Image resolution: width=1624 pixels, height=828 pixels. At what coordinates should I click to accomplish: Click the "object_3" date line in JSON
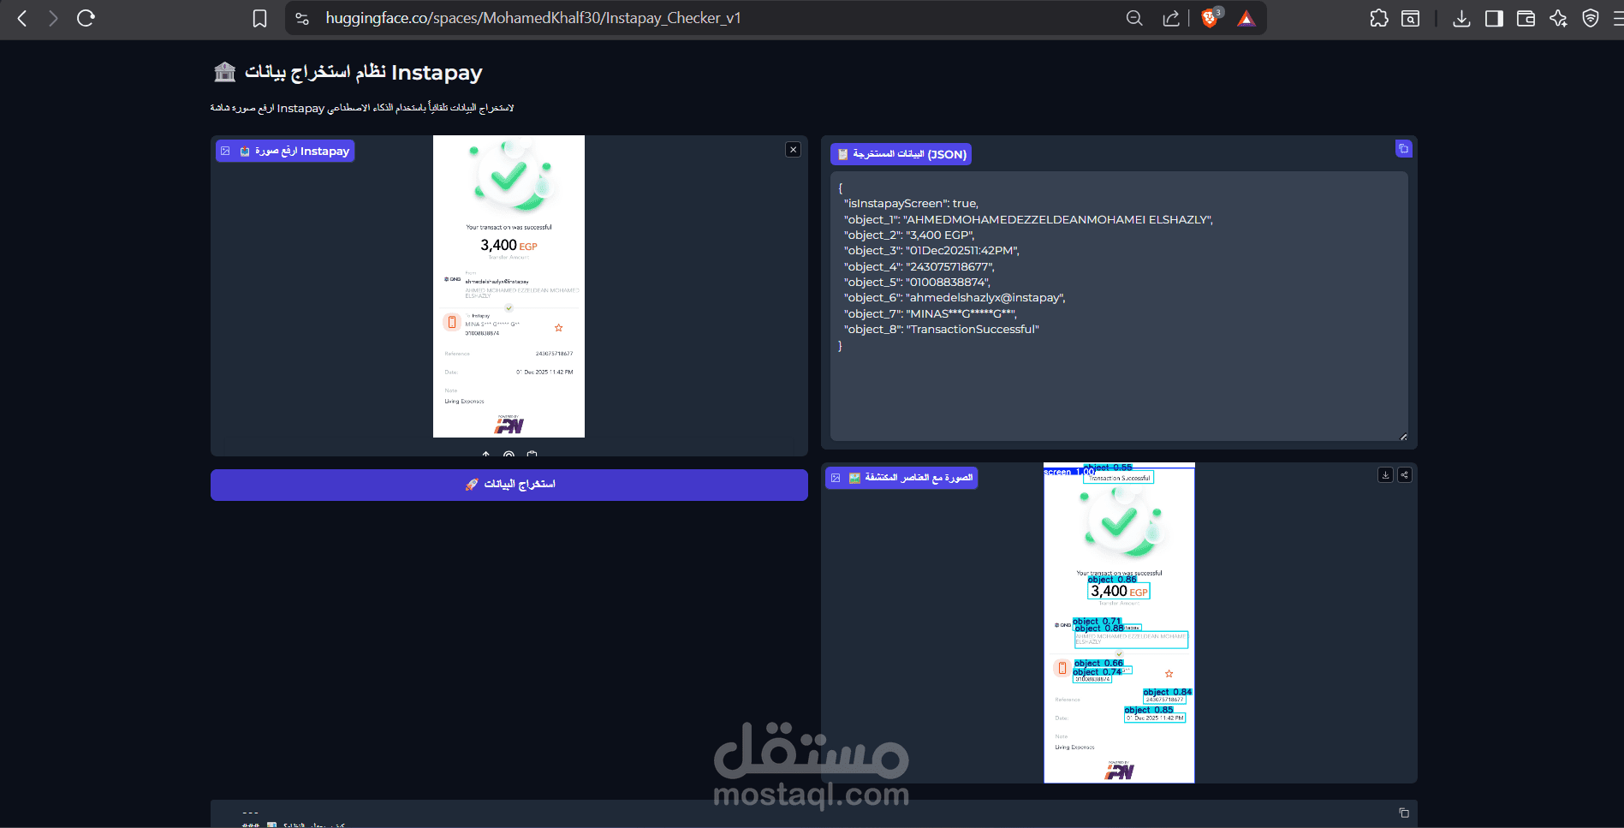[x=931, y=251]
